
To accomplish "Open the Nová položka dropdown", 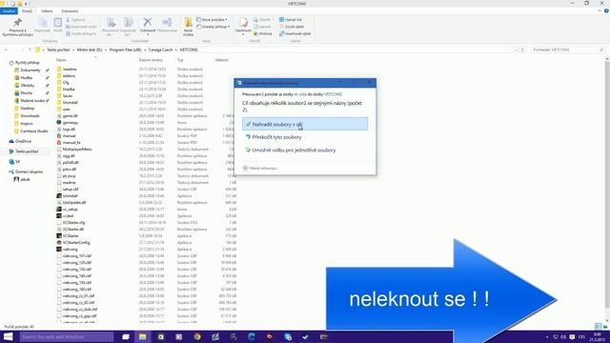I will click(212, 19).
